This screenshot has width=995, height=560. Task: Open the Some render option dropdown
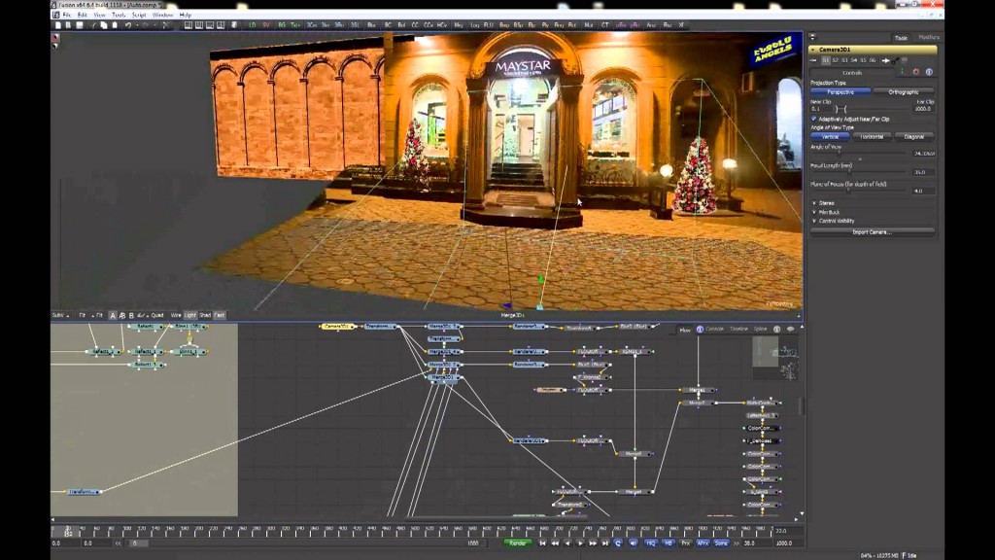tap(722, 543)
